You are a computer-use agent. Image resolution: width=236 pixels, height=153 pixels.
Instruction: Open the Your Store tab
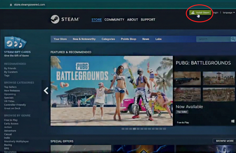[60, 39]
